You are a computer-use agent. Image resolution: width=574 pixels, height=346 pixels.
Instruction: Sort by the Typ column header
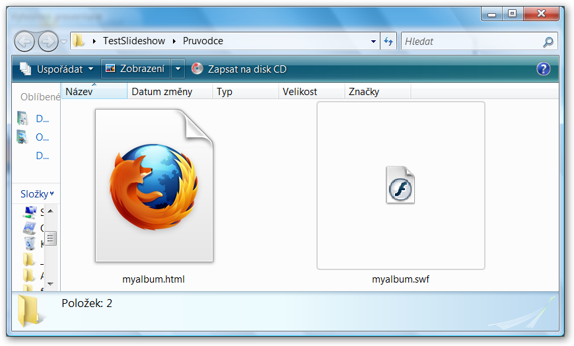click(245, 91)
